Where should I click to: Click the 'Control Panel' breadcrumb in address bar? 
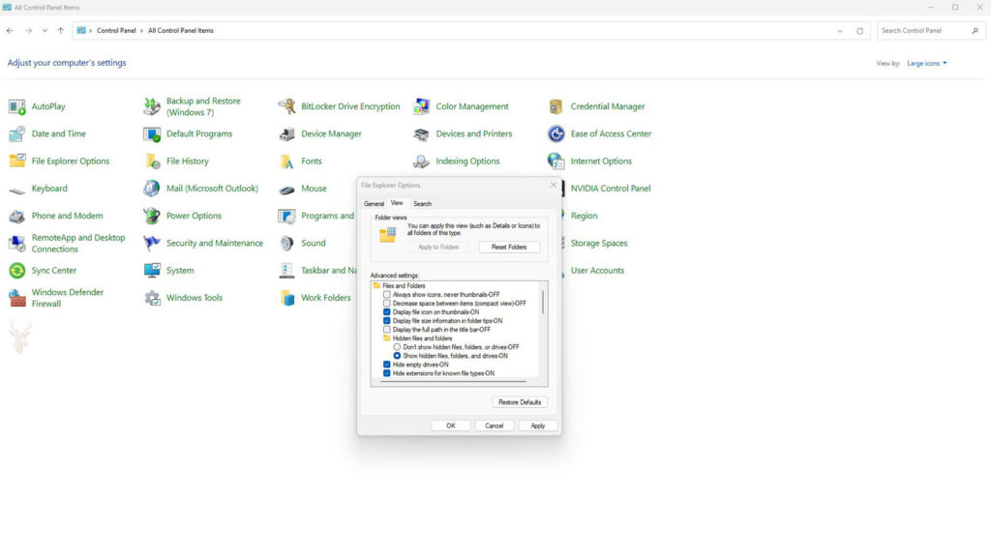click(116, 30)
